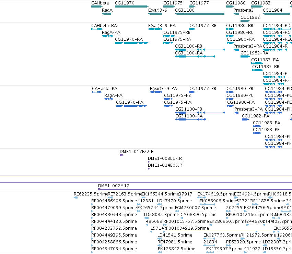Image resolution: width=292 pixels, height=254 pixels.
Task: Open EST RP001034919.5prime
Action: [186, 228]
